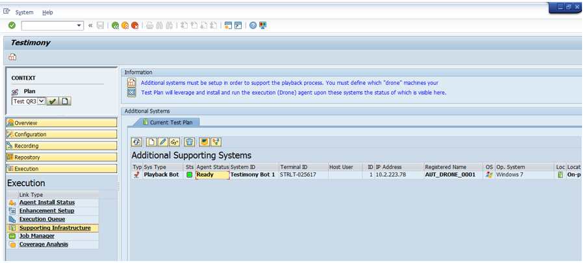Click the Edit pencil icon above table
584x263 pixels.
(x=163, y=141)
